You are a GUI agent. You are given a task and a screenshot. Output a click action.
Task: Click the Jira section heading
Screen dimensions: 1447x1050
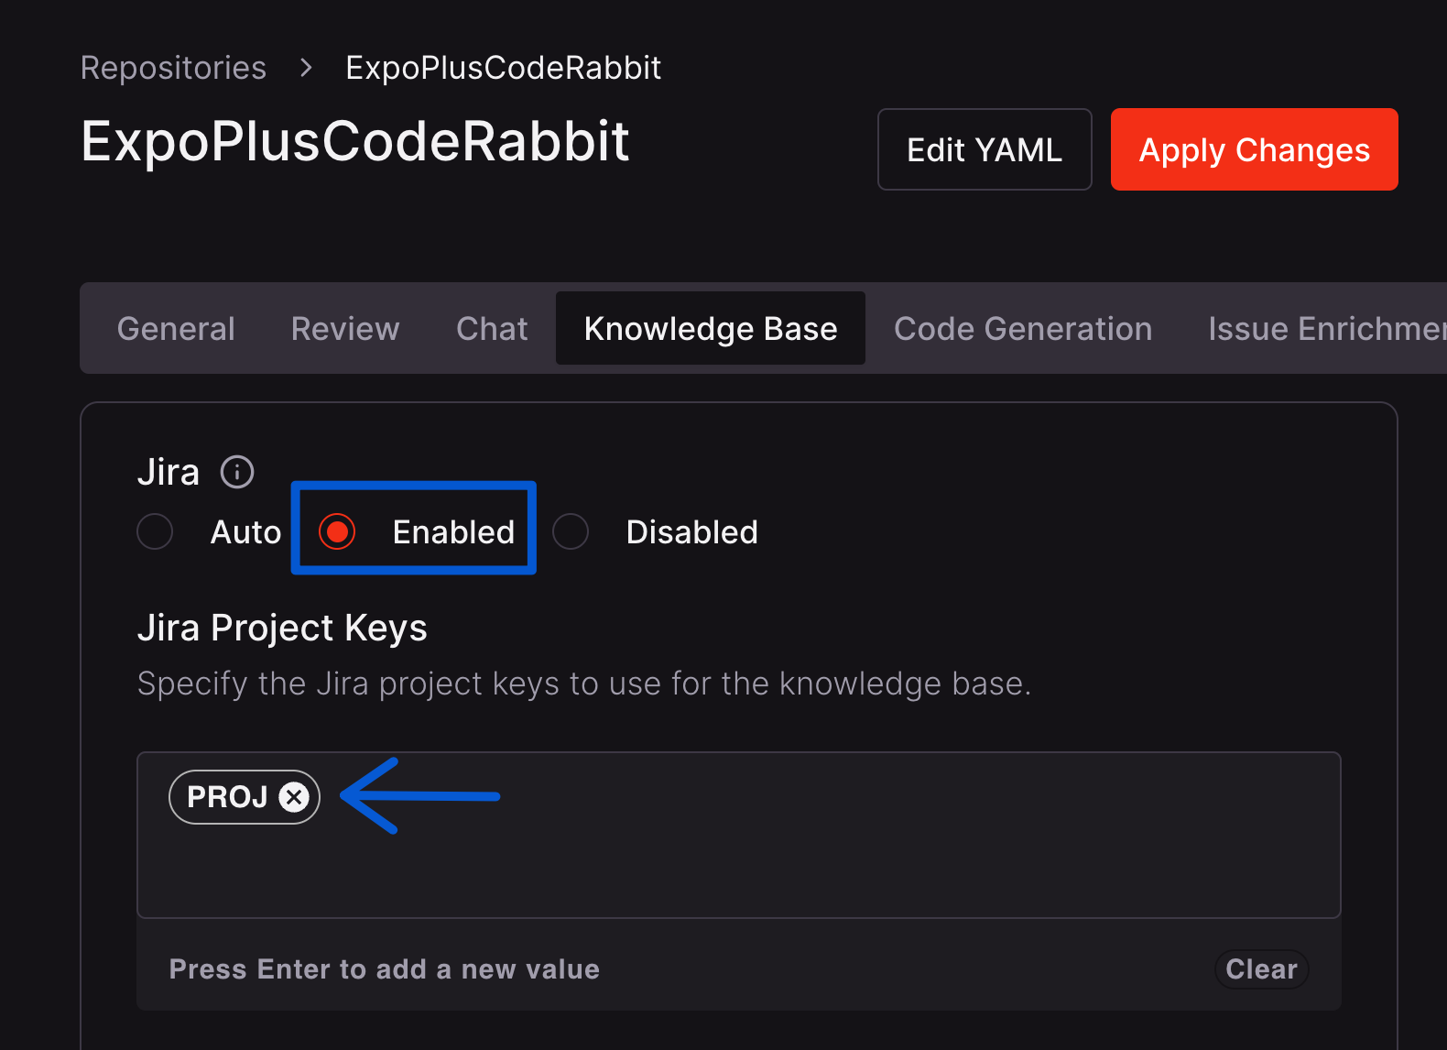pyautogui.click(x=169, y=471)
